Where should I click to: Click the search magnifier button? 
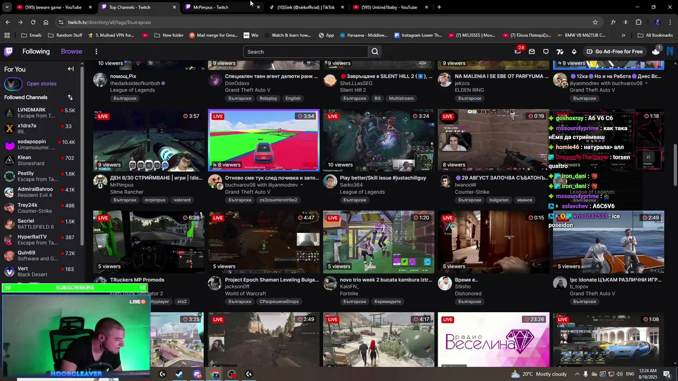(375, 51)
